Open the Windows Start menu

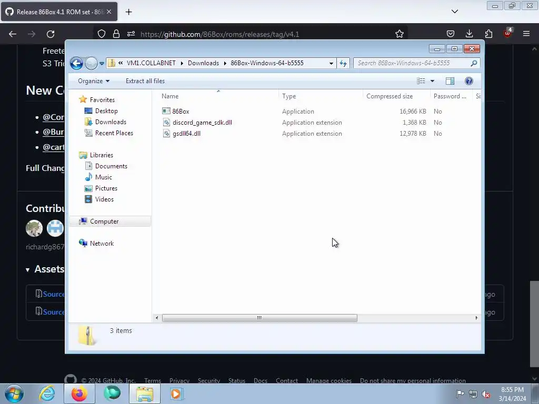coord(14,393)
